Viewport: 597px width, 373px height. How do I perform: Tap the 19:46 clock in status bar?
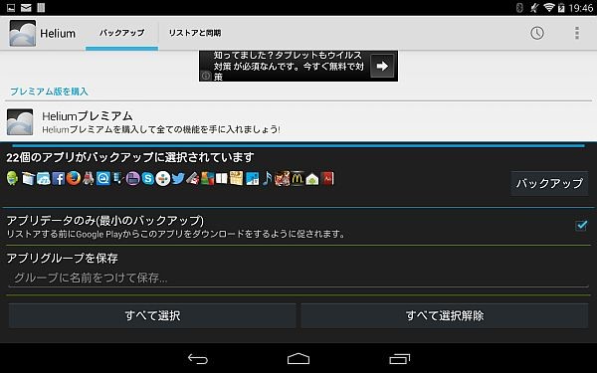coord(581,8)
